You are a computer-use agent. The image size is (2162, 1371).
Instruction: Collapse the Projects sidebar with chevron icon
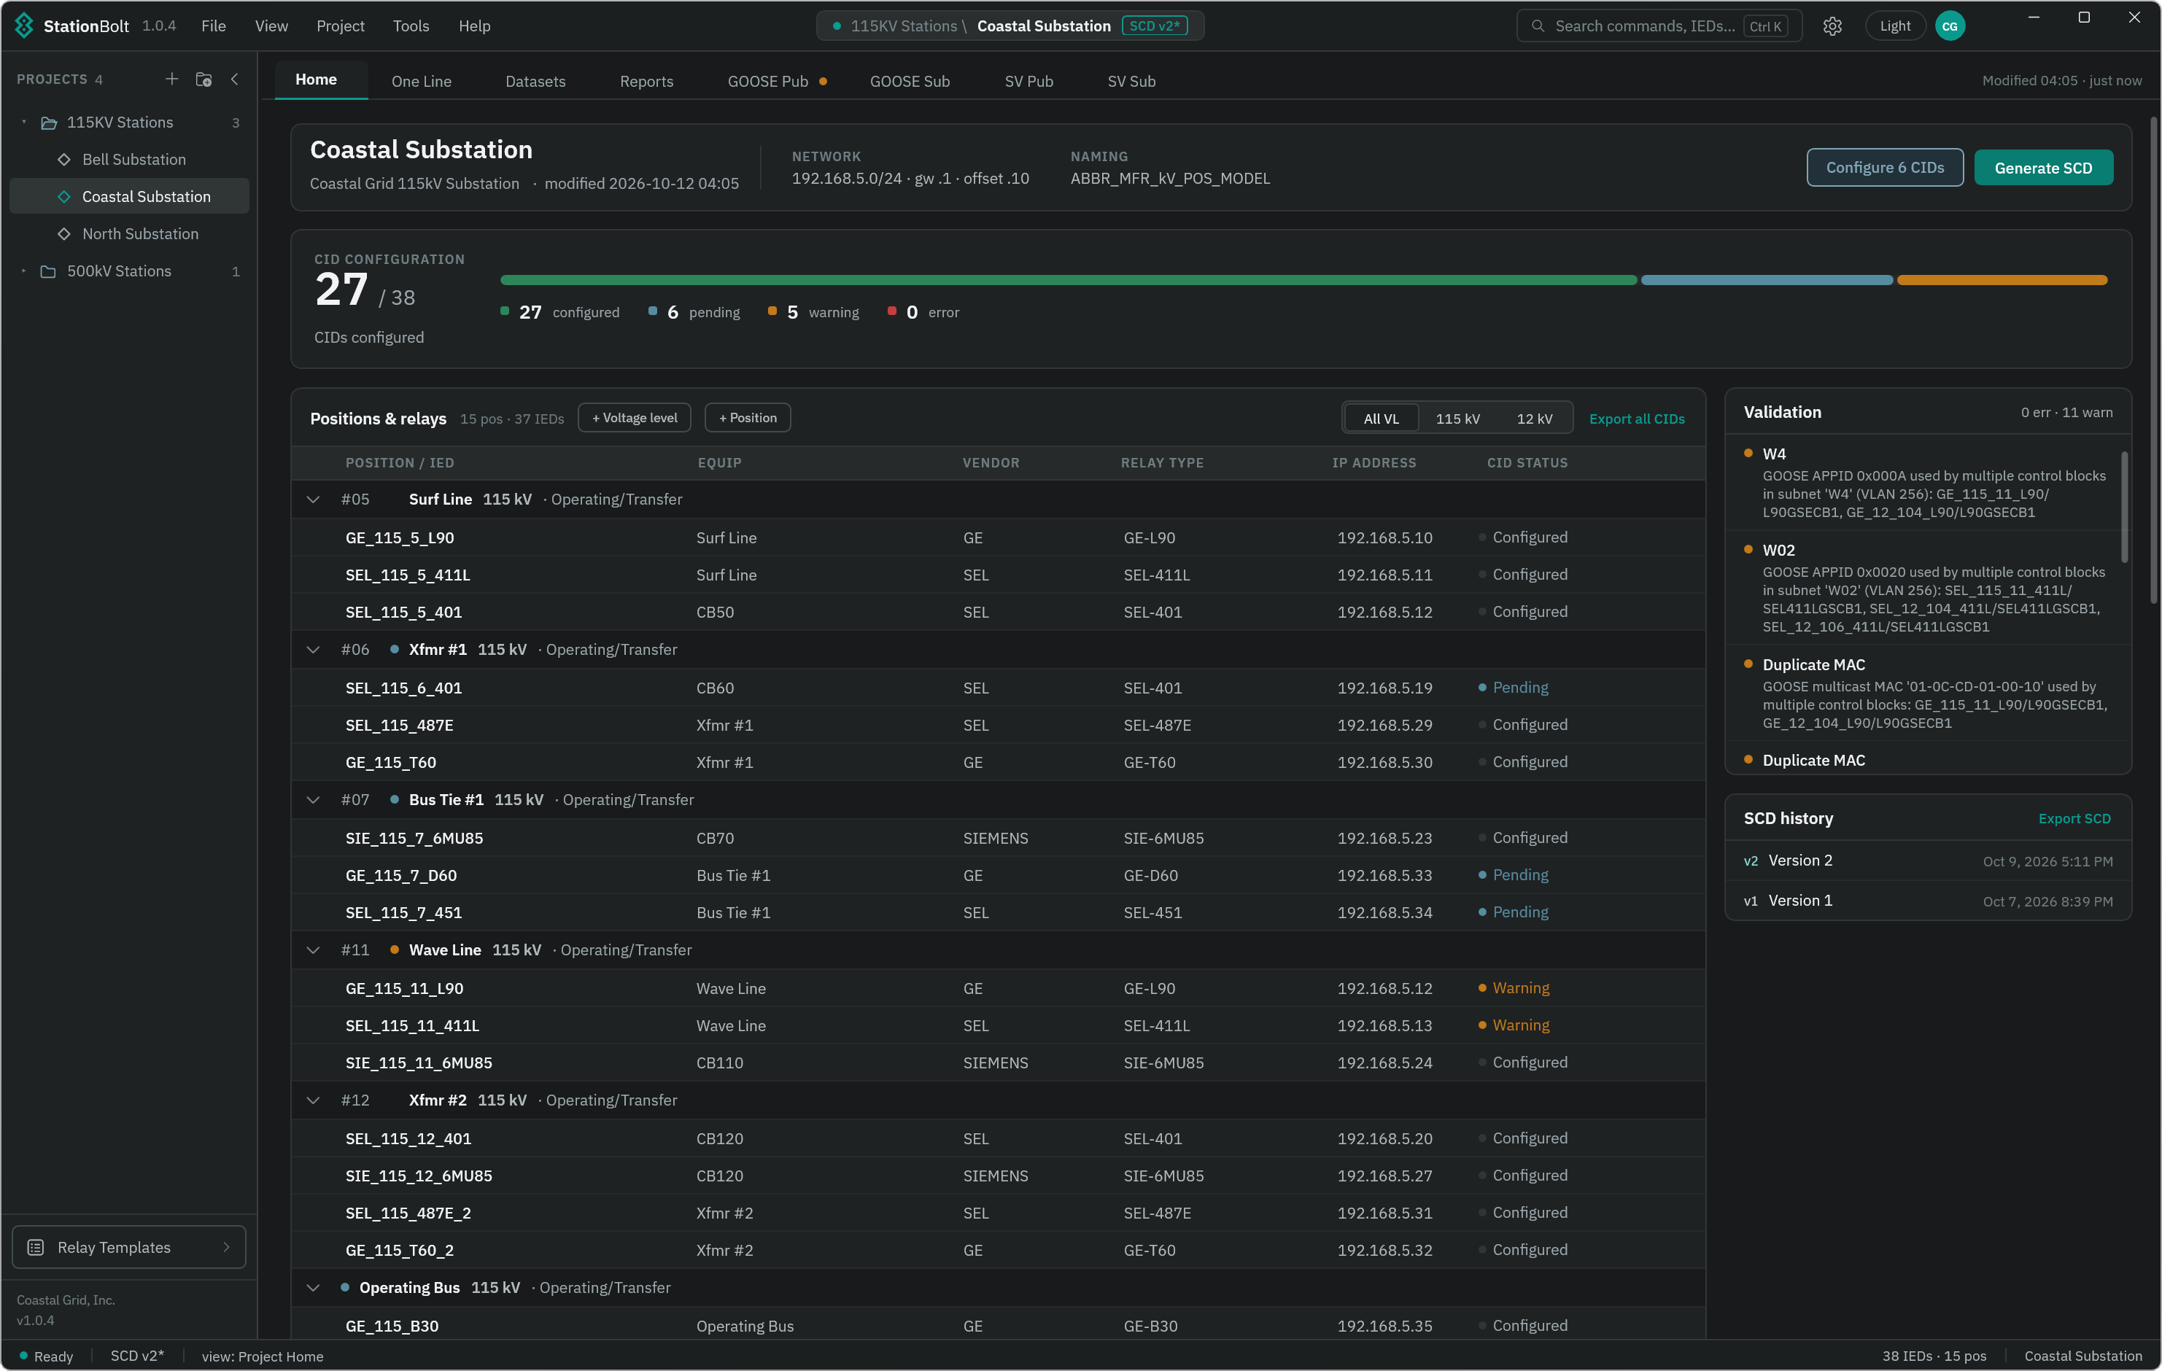pos(235,79)
